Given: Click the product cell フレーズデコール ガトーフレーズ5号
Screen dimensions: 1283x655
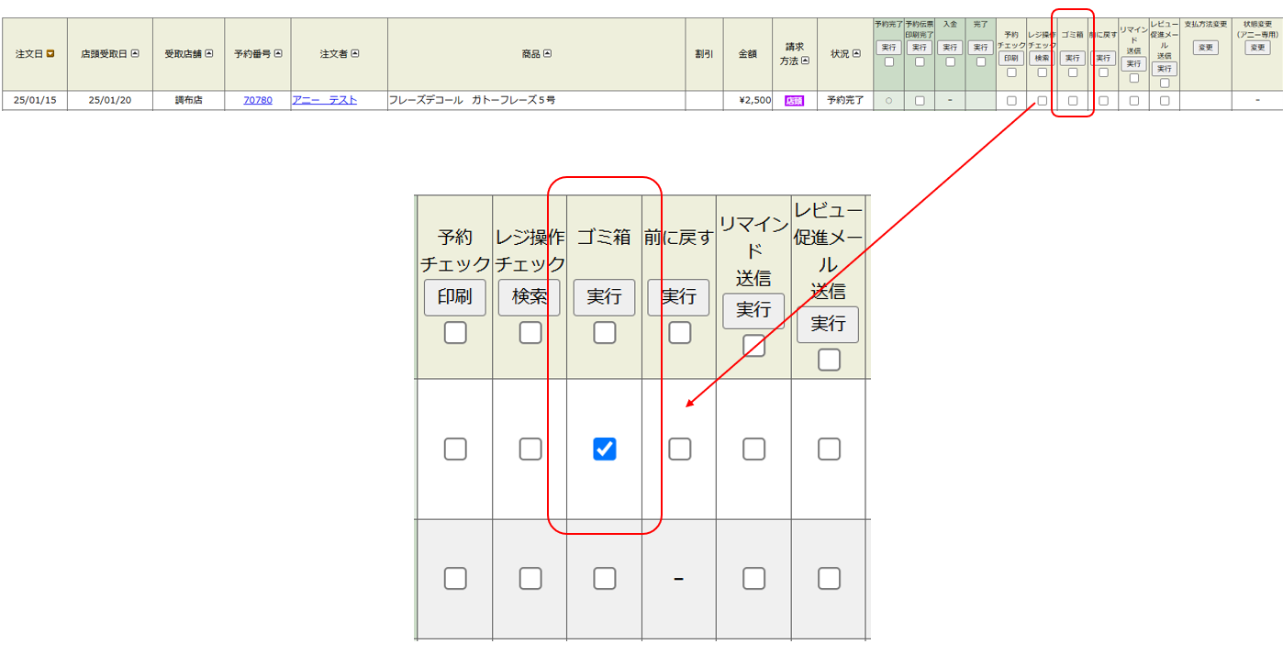Looking at the screenshot, I should [x=472, y=100].
